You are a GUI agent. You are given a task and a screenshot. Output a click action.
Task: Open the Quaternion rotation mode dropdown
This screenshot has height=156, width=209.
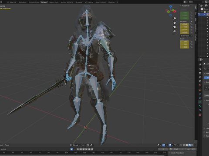(186, 36)
